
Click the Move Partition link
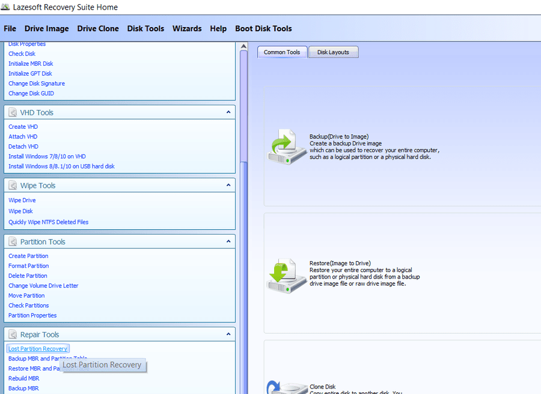point(26,295)
